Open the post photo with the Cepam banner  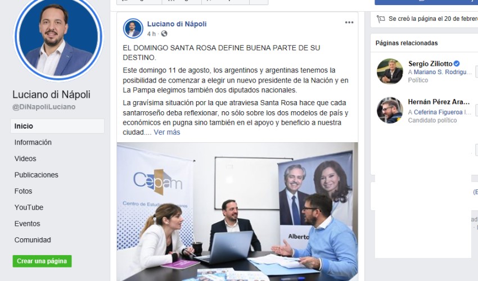(237, 211)
